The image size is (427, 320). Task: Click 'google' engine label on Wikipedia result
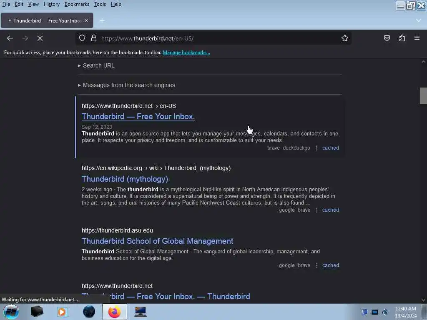point(287,210)
